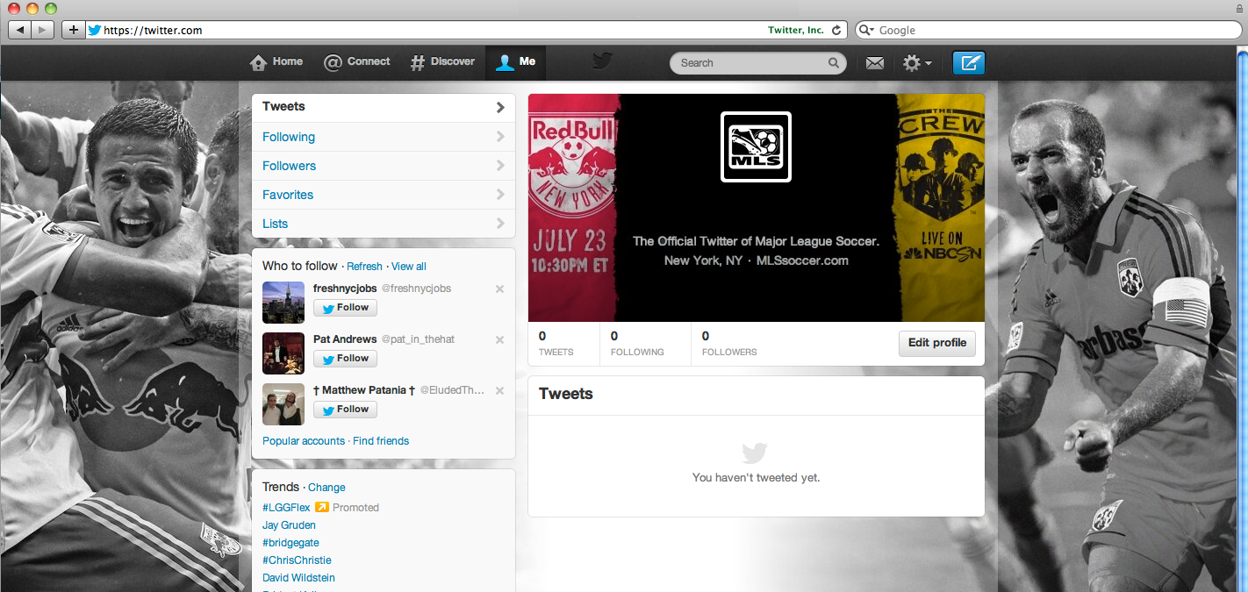1248x592 pixels.
Task: Click the Edit profile button
Action: point(936,343)
